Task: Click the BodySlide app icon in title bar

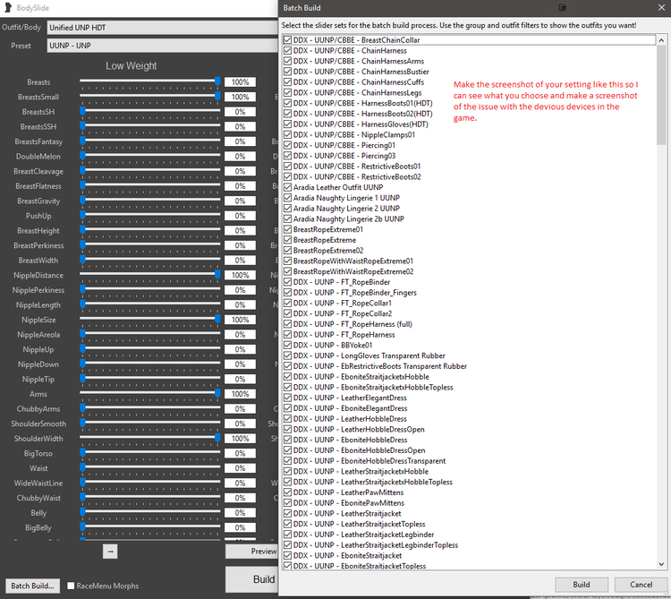Action: click(8, 8)
